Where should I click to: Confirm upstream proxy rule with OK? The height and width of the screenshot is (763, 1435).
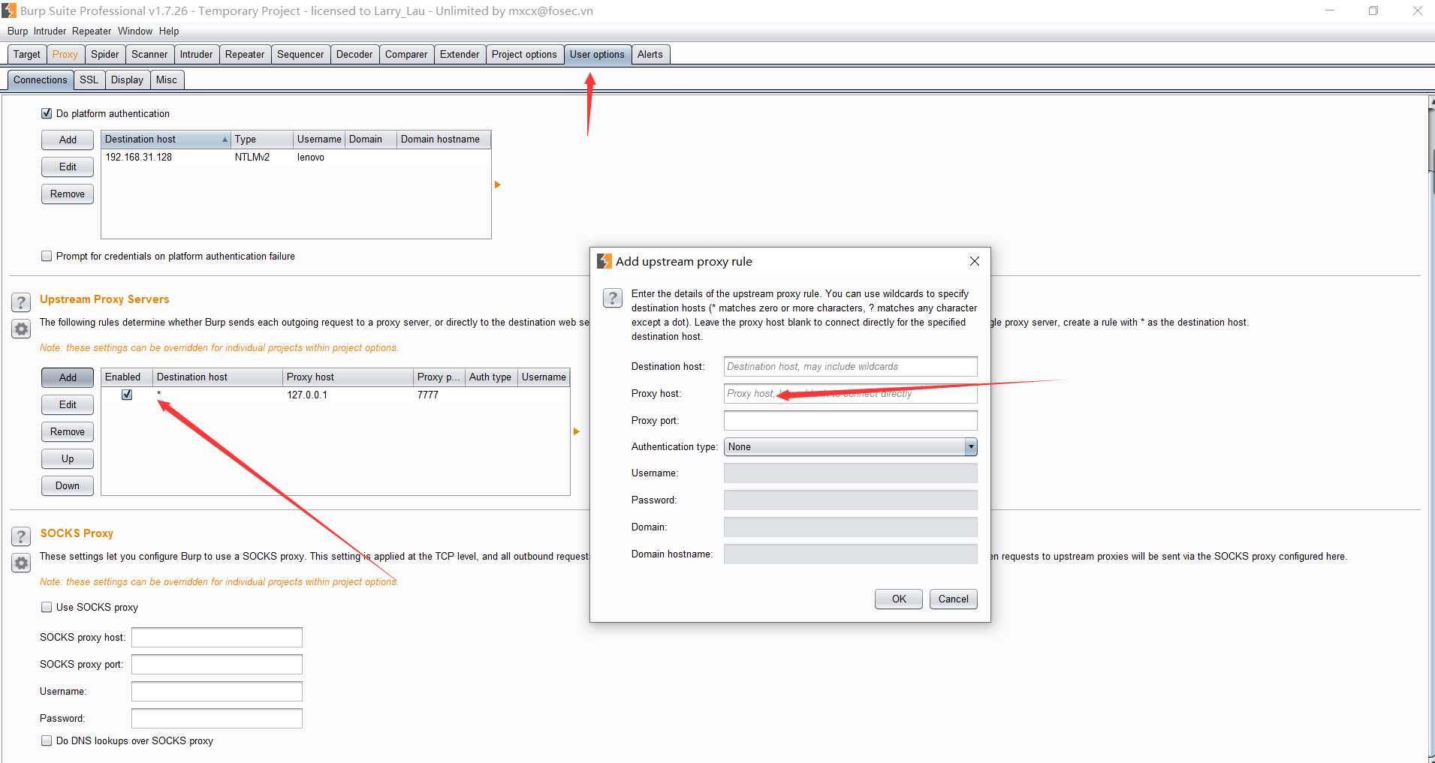(x=899, y=599)
